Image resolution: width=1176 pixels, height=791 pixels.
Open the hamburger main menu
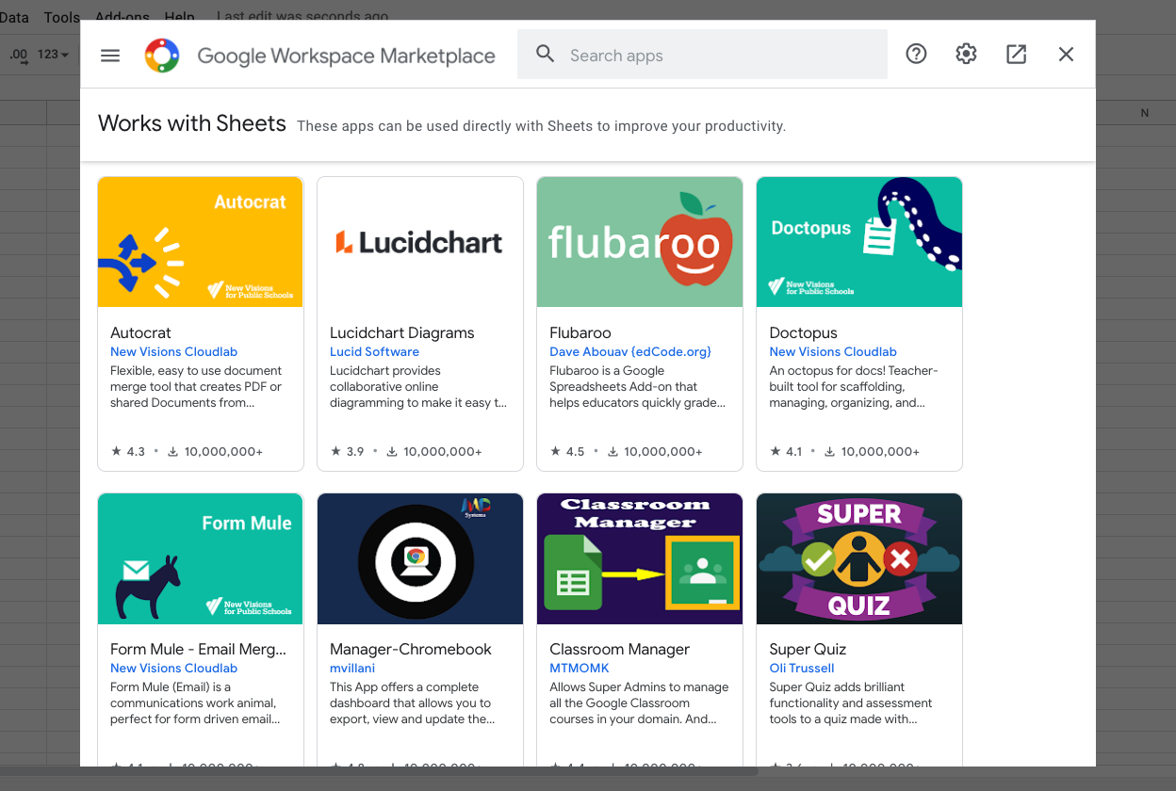(110, 55)
